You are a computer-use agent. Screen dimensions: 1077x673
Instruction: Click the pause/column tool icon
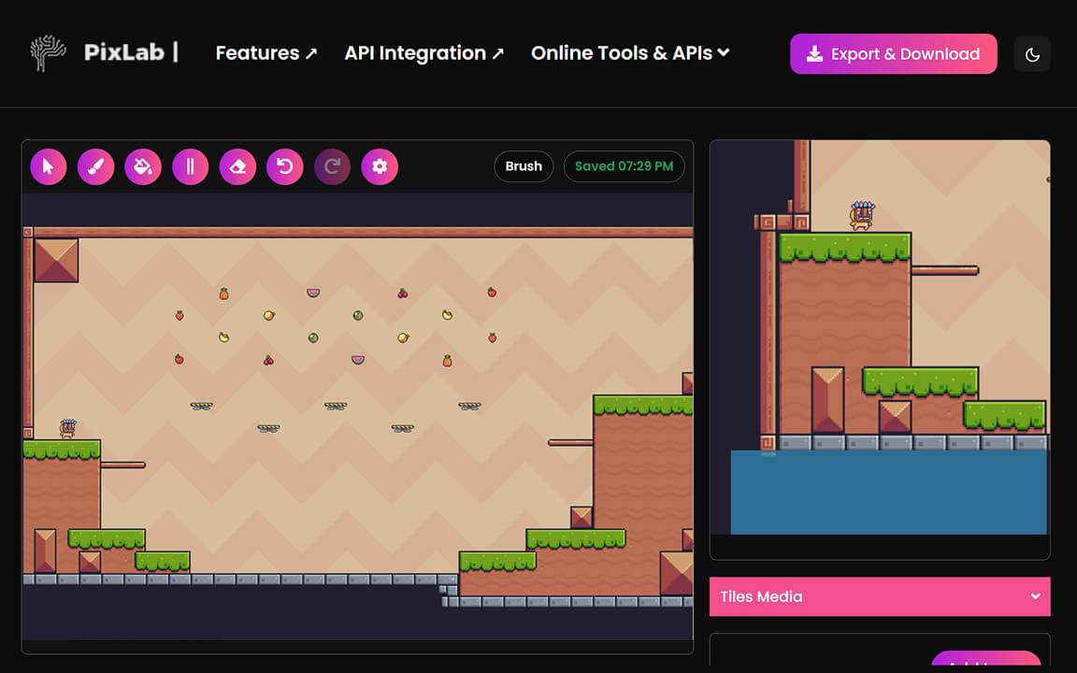[190, 165]
